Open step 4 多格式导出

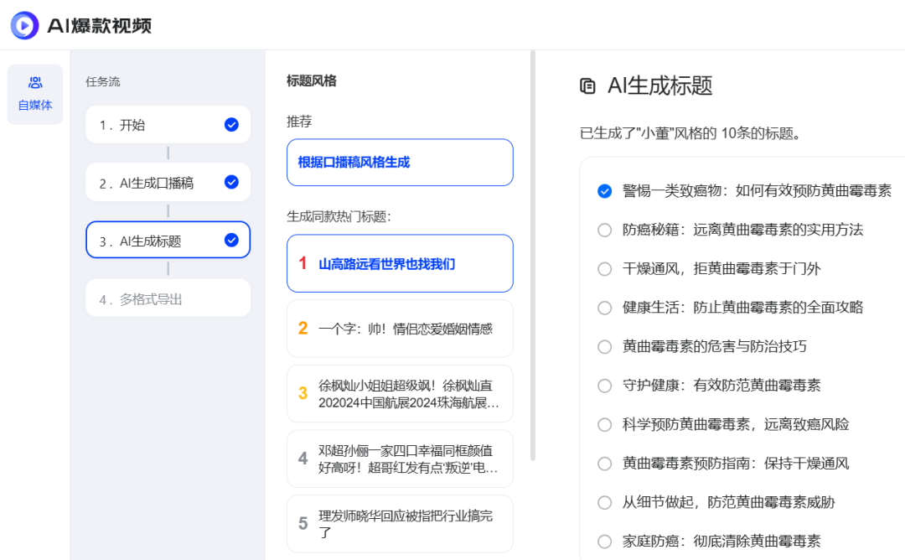[168, 298]
